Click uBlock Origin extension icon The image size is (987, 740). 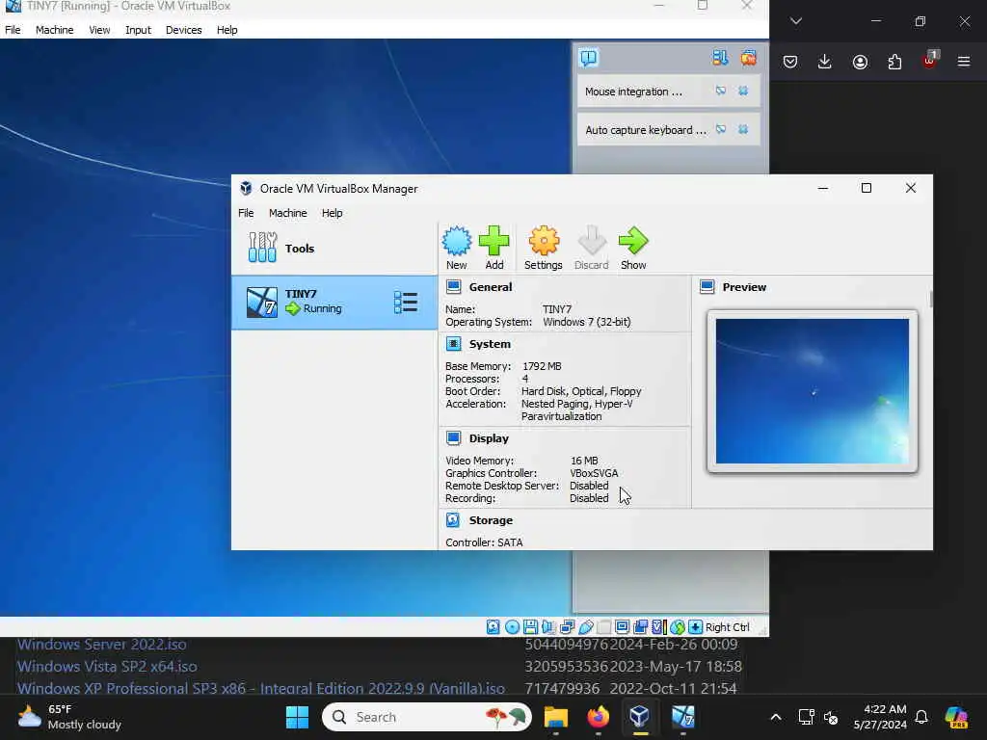(x=930, y=61)
